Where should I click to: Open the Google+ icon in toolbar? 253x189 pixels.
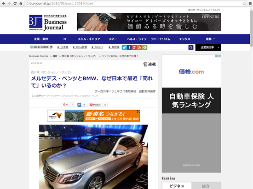tap(134, 47)
